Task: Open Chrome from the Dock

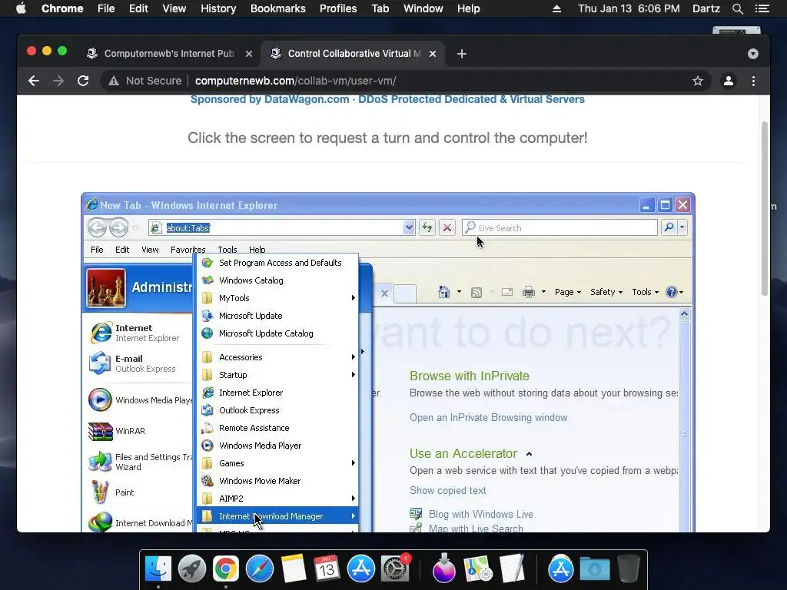Action: click(226, 568)
